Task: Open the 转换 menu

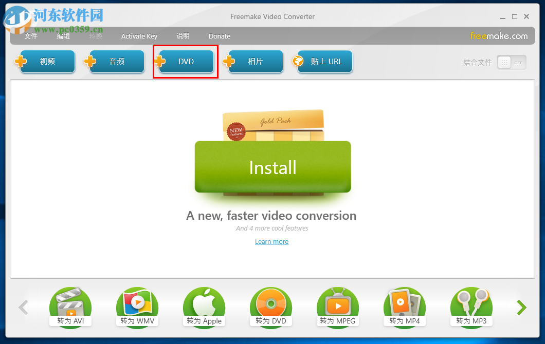Action: pos(96,36)
